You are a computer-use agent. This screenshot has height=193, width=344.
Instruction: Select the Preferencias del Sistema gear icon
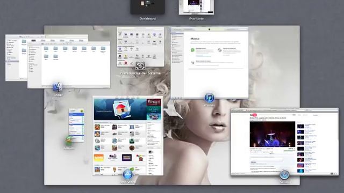pos(140,65)
